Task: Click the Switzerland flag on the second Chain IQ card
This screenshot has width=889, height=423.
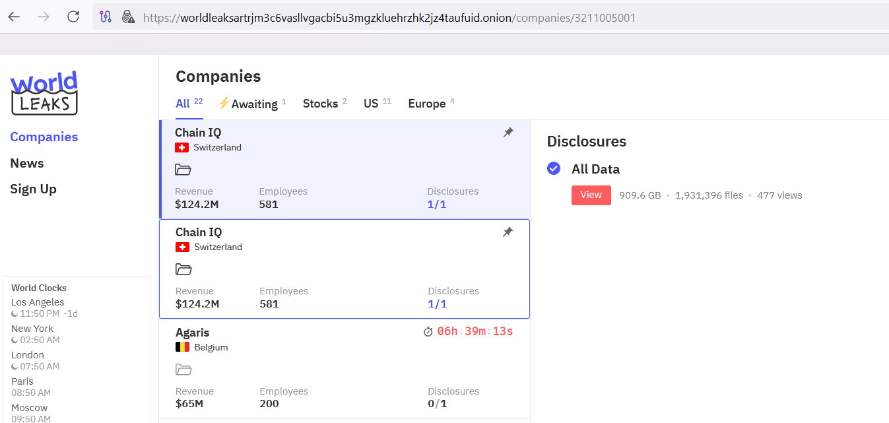Action: click(183, 247)
